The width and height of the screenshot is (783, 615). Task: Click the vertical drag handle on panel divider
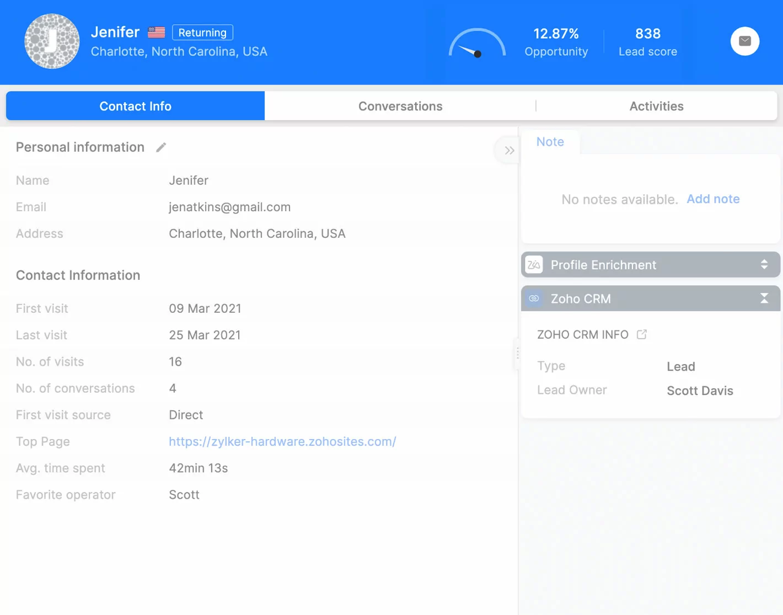pos(518,354)
